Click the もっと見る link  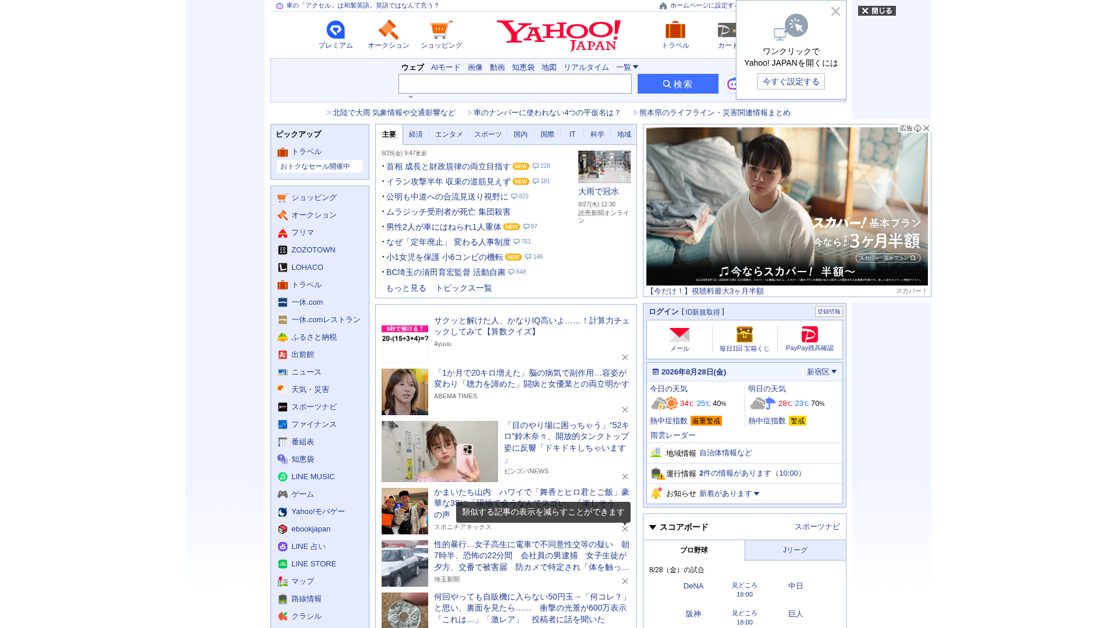tap(406, 288)
